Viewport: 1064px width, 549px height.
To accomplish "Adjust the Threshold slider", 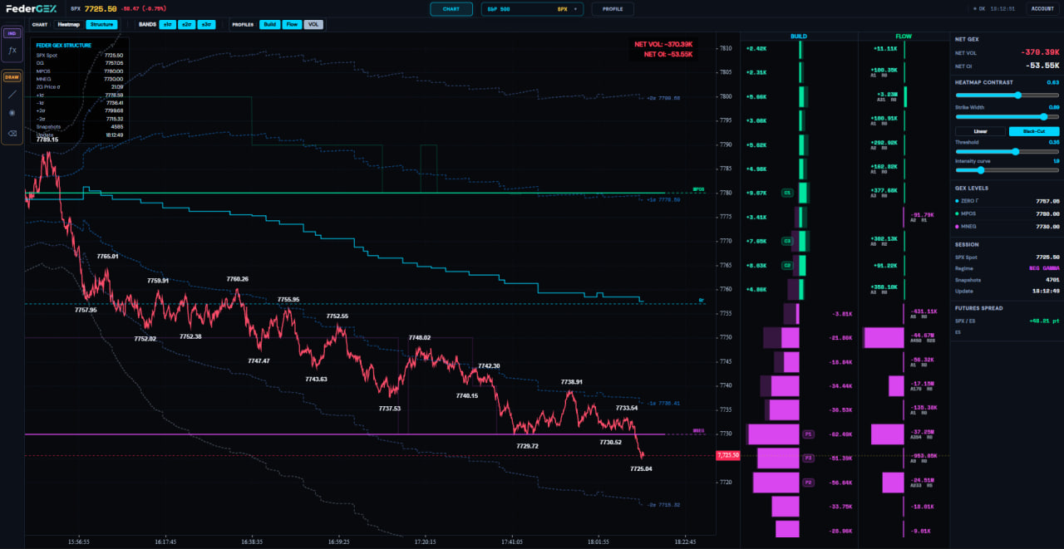I will pyautogui.click(x=1007, y=151).
